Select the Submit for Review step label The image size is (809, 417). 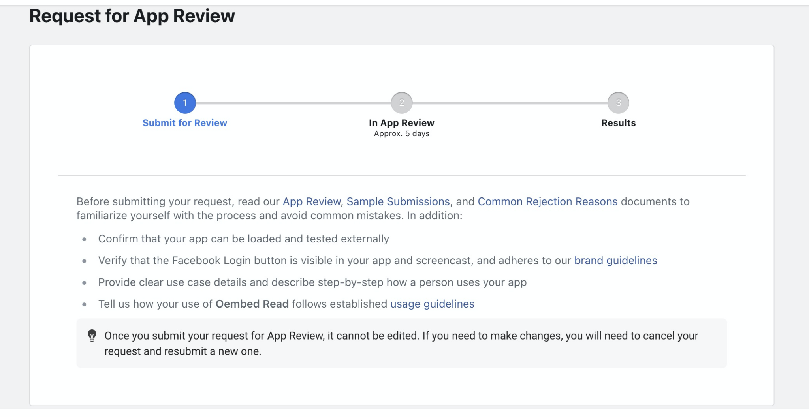pyautogui.click(x=184, y=122)
